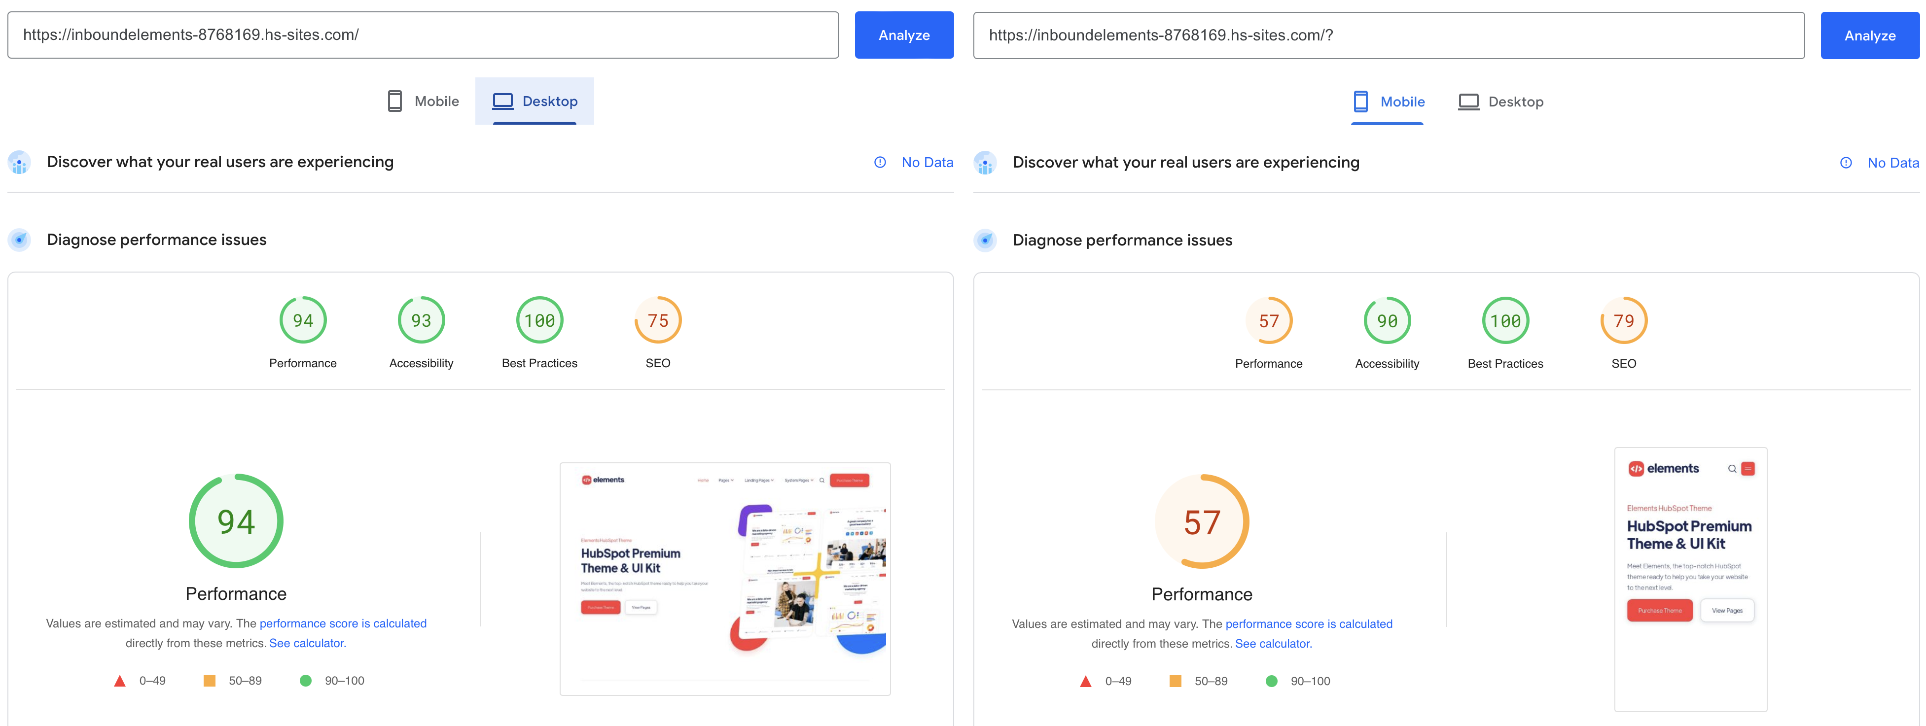Select the Mobile tab in right report

pyautogui.click(x=1388, y=102)
